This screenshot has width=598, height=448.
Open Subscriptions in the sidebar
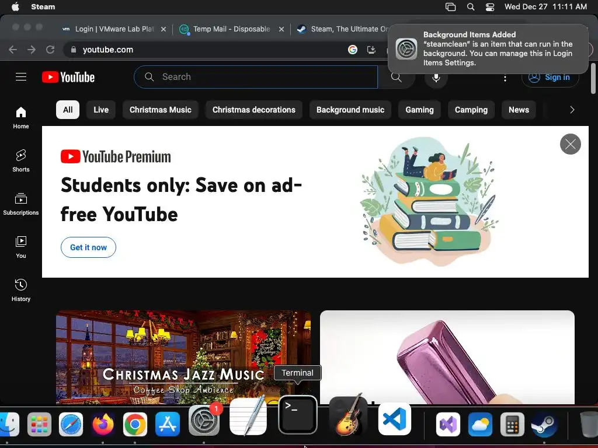[21, 204]
